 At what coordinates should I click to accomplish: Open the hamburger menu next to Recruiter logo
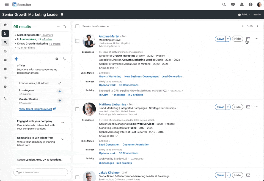[x=7, y=4]
